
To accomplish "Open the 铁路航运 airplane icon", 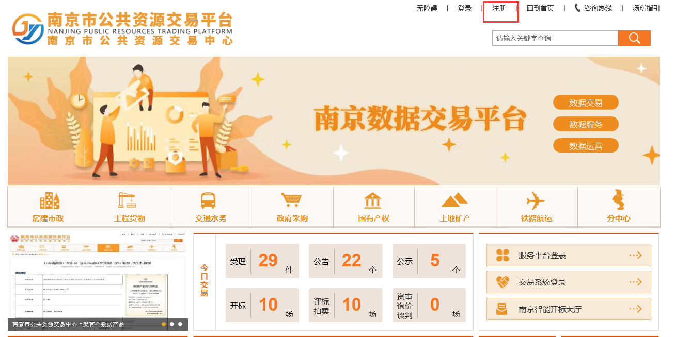I will pyautogui.click(x=536, y=200).
